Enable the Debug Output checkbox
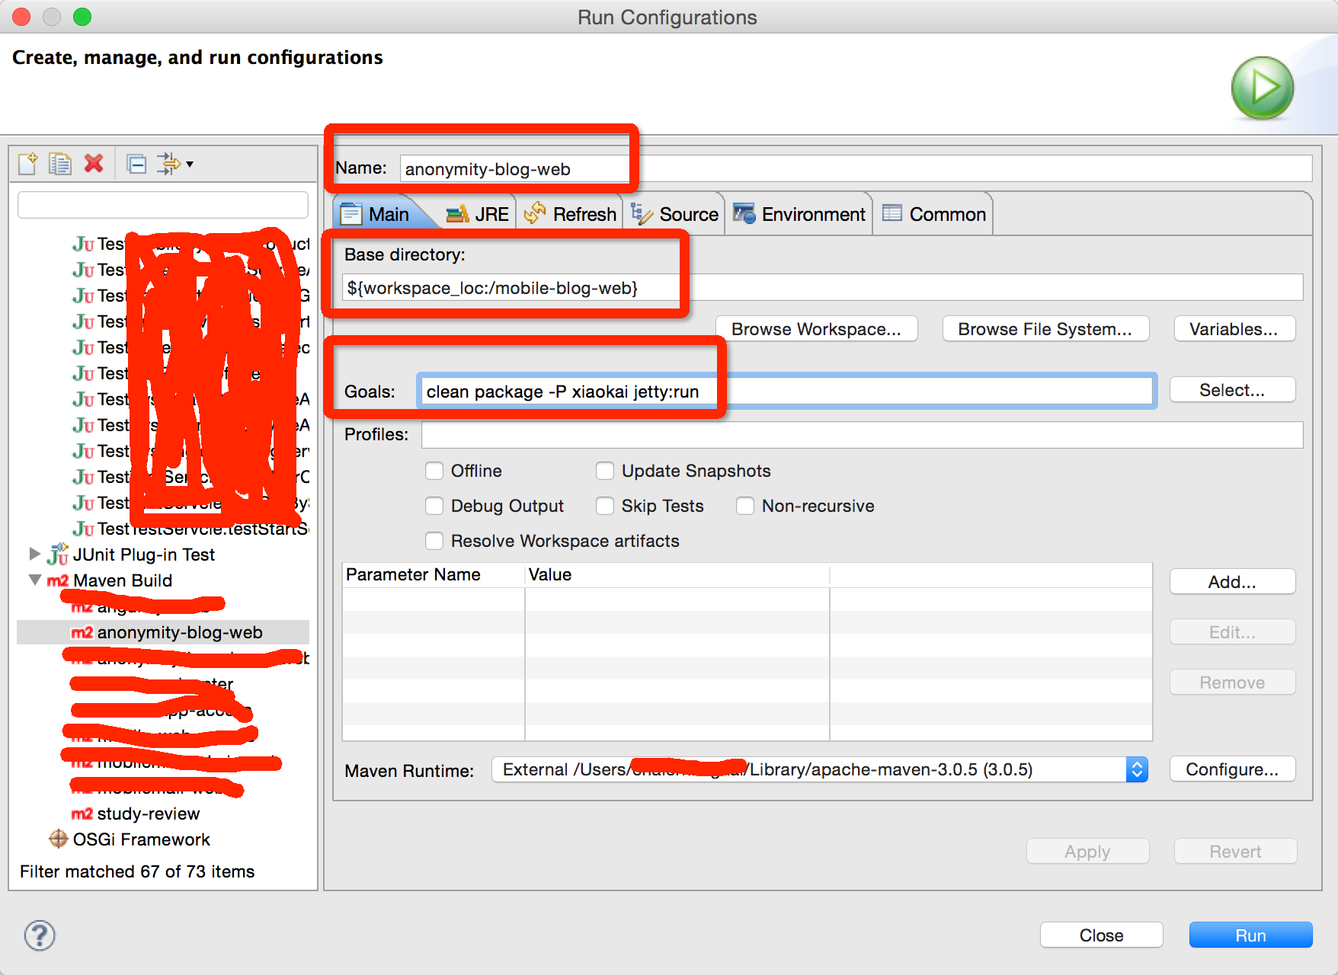This screenshot has height=975, width=1338. pyautogui.click(x=434, y=506)
